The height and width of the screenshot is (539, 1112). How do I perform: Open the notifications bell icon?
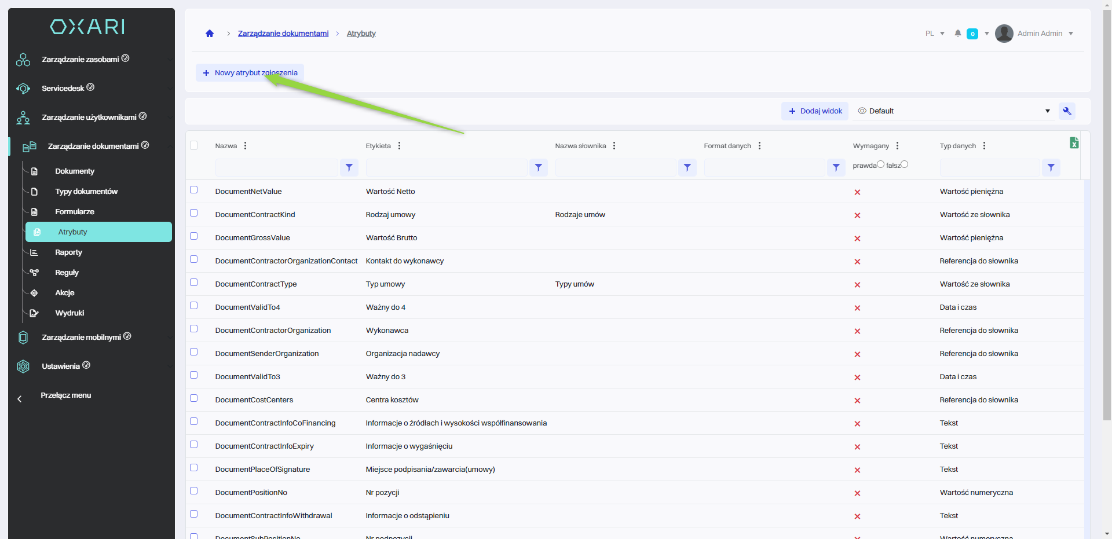pyautogui.click(x=958, y=34)
